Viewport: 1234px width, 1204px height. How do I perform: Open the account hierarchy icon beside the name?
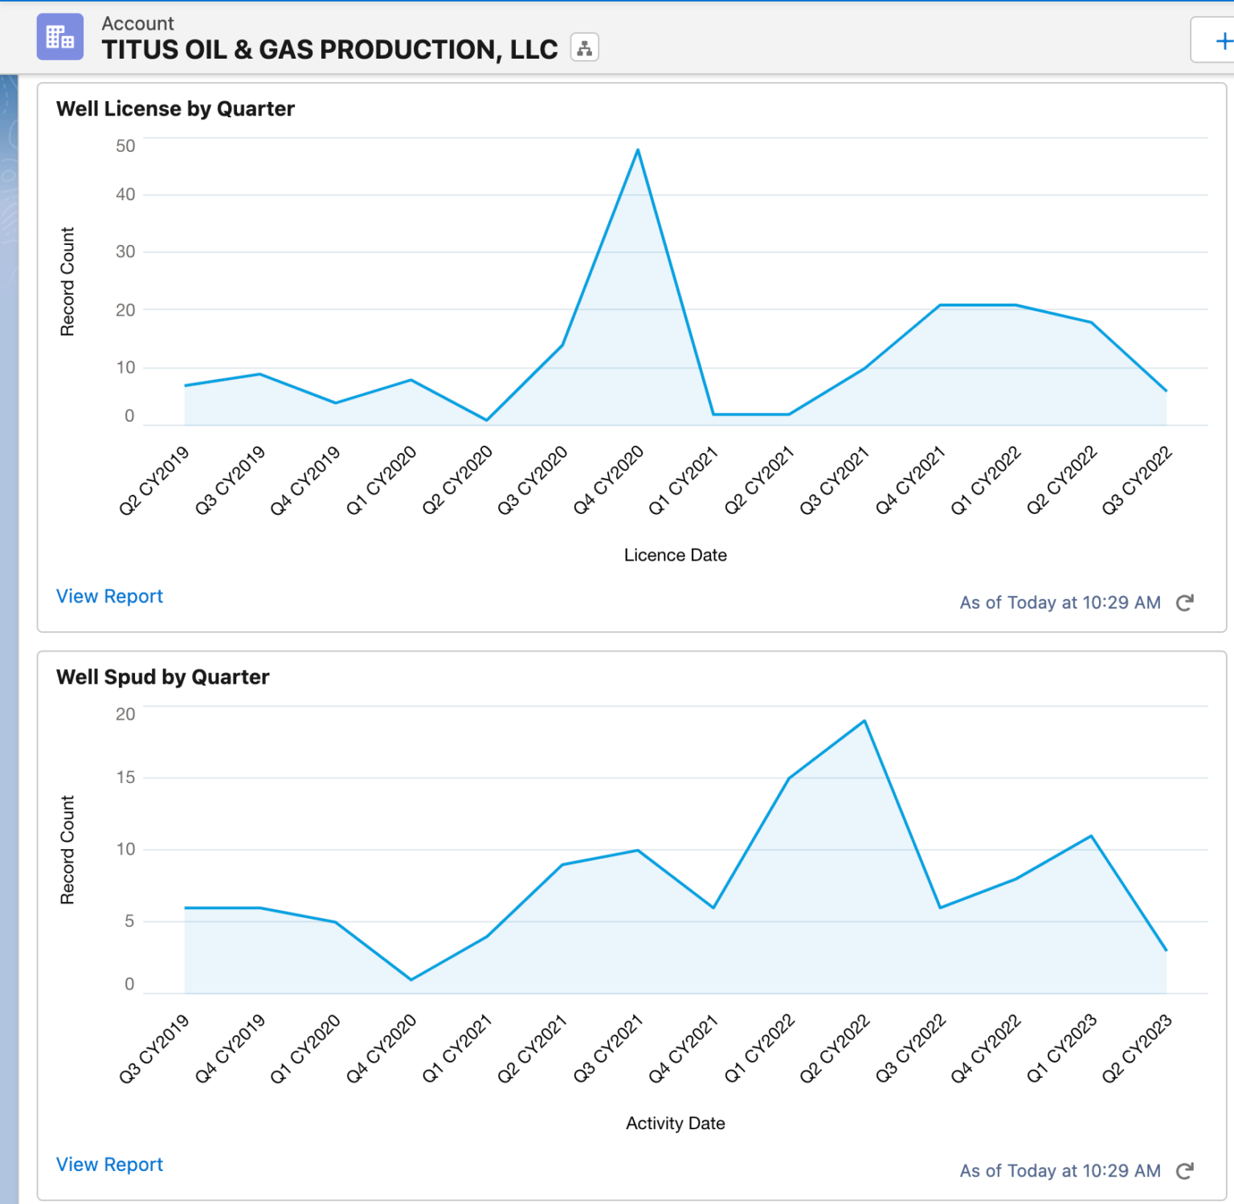(584, 47)
